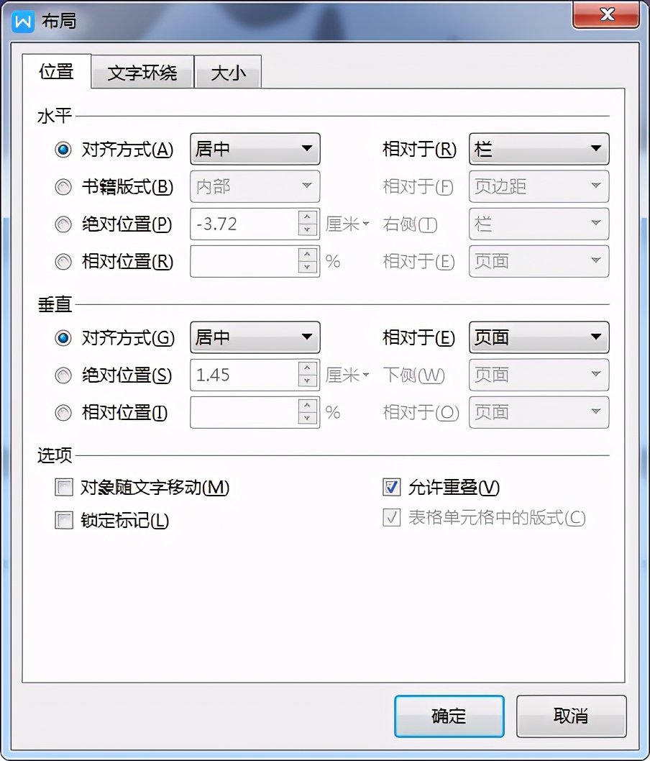Switch to the 文字环绕 tab

[x=142, y=73]
